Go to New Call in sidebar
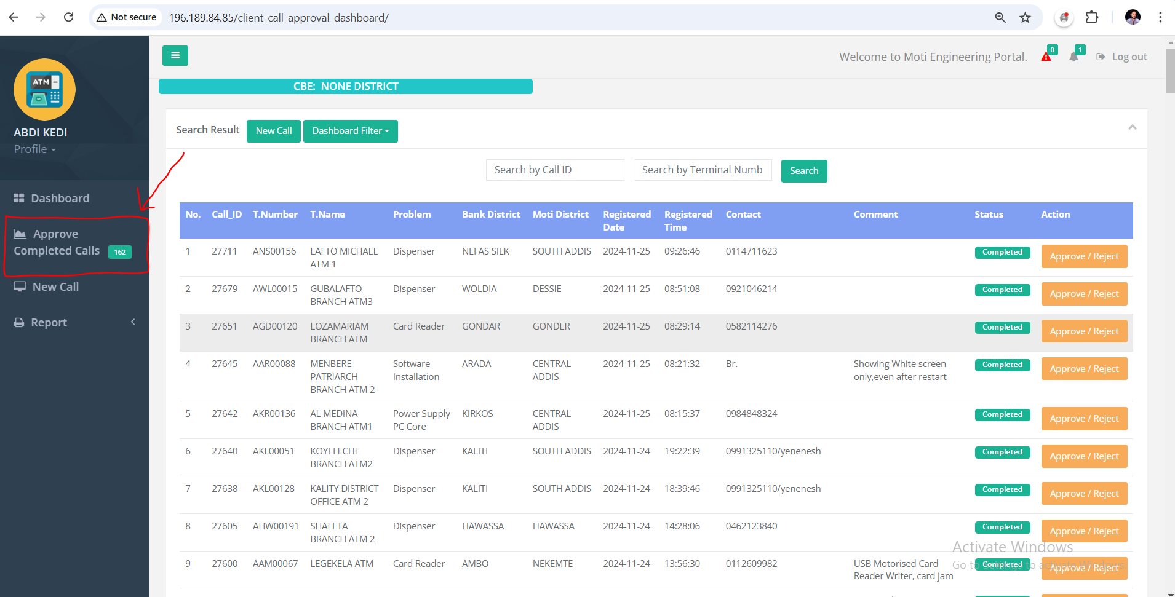Screen dimensions: 1175x597 [55, 287]
